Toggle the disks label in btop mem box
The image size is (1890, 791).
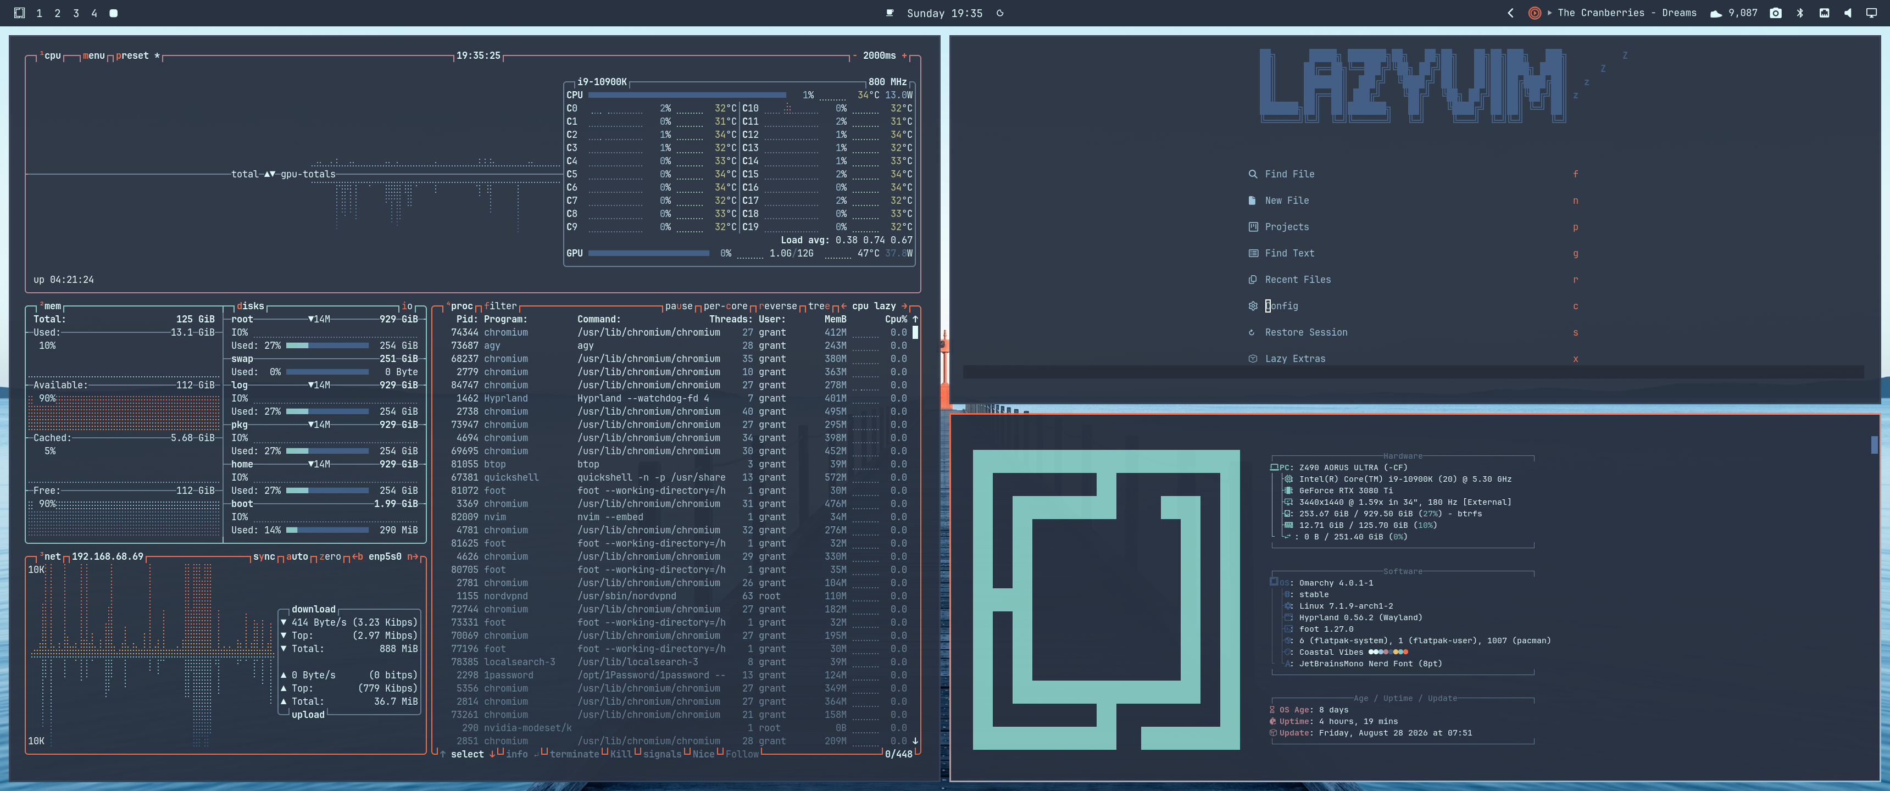[x=250, y=306]
